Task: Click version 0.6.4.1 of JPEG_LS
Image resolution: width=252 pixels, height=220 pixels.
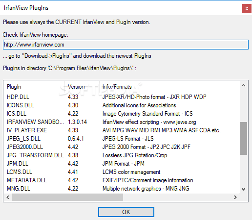Action: click(x=76, y=139)
